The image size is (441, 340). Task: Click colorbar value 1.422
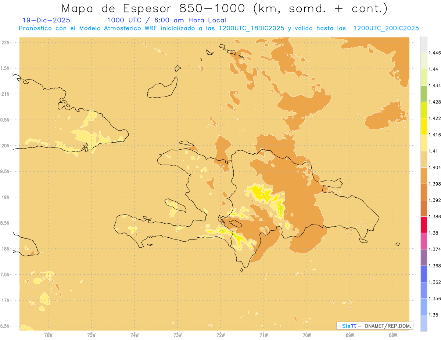tap(435, 118)
